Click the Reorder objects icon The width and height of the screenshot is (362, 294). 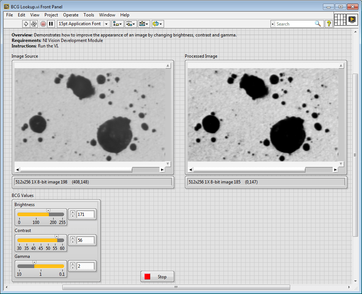point(156,24)
